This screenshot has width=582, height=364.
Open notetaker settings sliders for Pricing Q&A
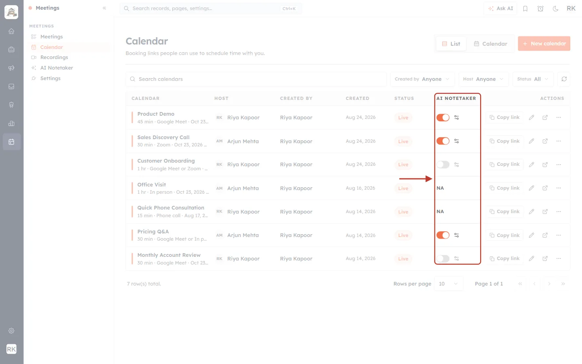(456, 235)
